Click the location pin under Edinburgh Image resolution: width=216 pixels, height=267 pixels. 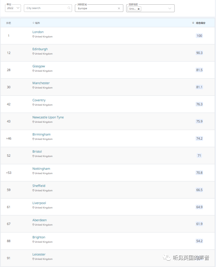point(33,54)
